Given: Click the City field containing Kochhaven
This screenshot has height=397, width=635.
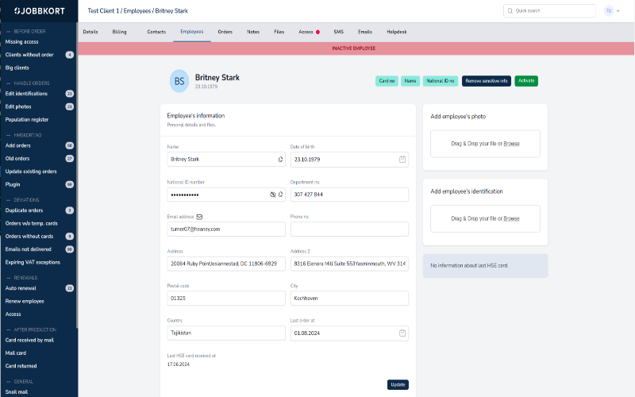Looking at the screenshot, I should [349, 299].
